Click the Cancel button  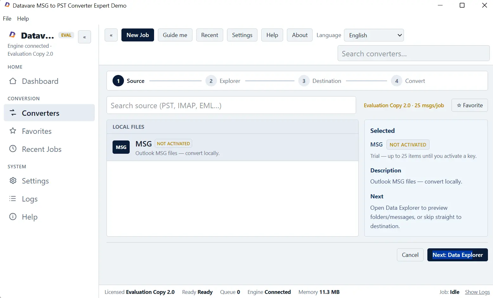(410, 255)
